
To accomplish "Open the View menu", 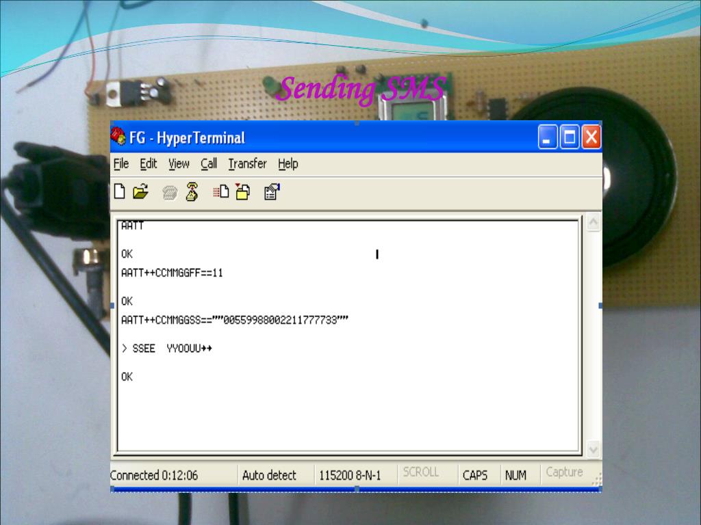I will 179,164.
